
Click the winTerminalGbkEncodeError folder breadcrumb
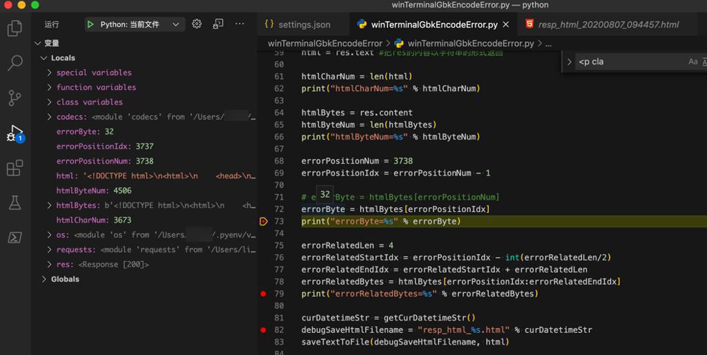(325, 44)
